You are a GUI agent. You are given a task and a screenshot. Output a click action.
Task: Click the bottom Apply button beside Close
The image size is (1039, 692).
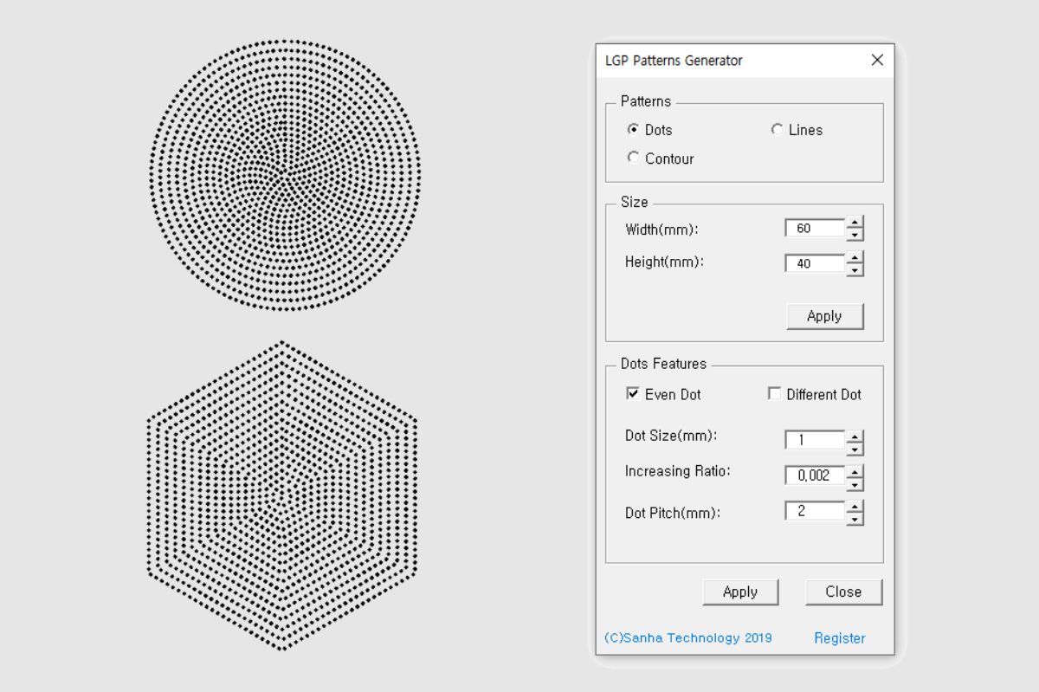pyautogui.click(x=740, y=592)
